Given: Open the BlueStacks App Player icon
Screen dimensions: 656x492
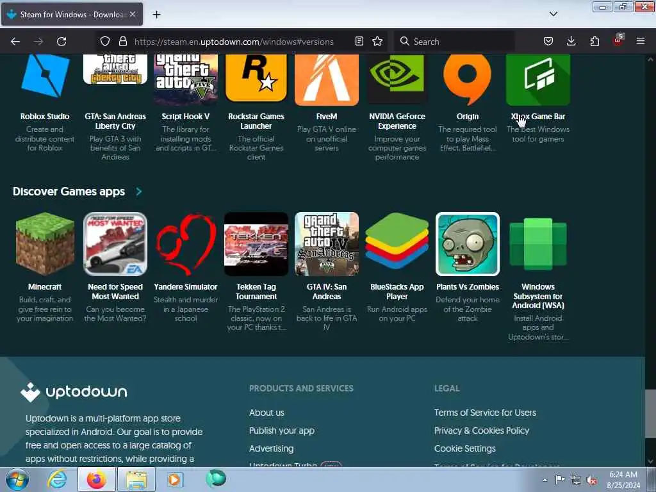Looking at the screenshot, I should coord(397,241).
